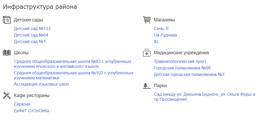
Task: Visit the Ассоциация языковых школ link
Action: click(41, 84)
